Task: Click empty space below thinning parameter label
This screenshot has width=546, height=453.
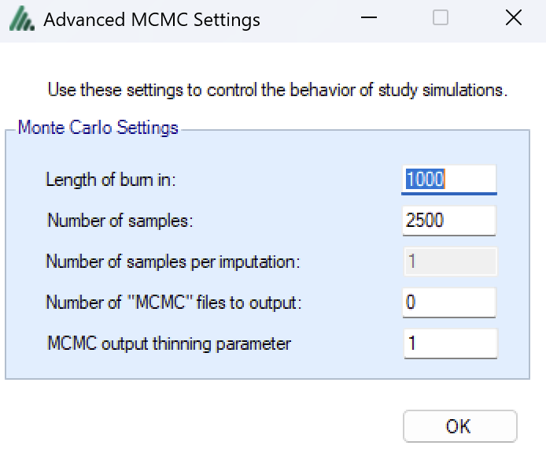Action: tap(169, 366)
